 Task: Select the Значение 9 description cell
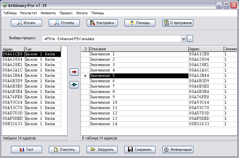(x=139, y=97)
